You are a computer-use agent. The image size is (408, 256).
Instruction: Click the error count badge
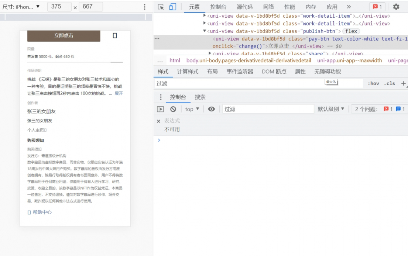coord(377,6)
